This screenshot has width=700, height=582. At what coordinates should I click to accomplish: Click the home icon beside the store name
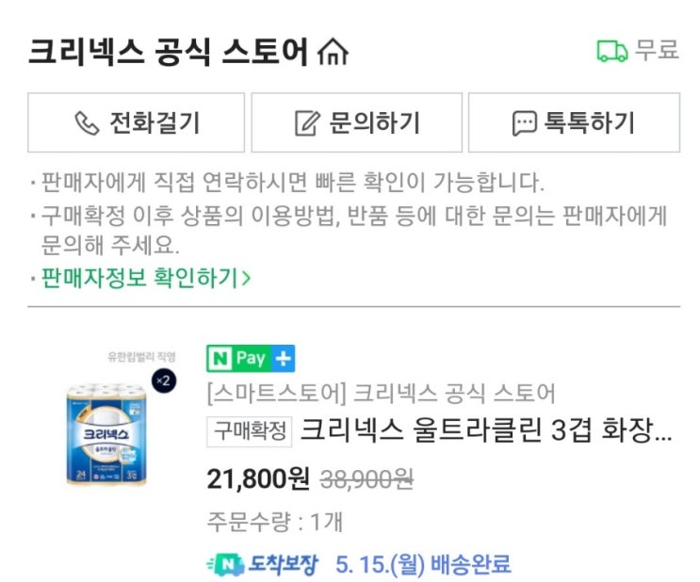[334, 51]
